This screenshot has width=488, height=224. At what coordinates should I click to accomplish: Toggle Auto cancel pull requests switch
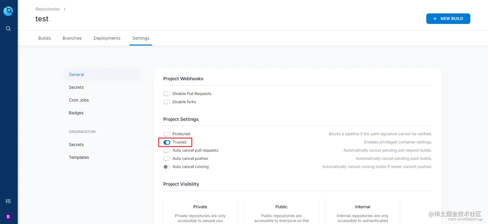167,150
